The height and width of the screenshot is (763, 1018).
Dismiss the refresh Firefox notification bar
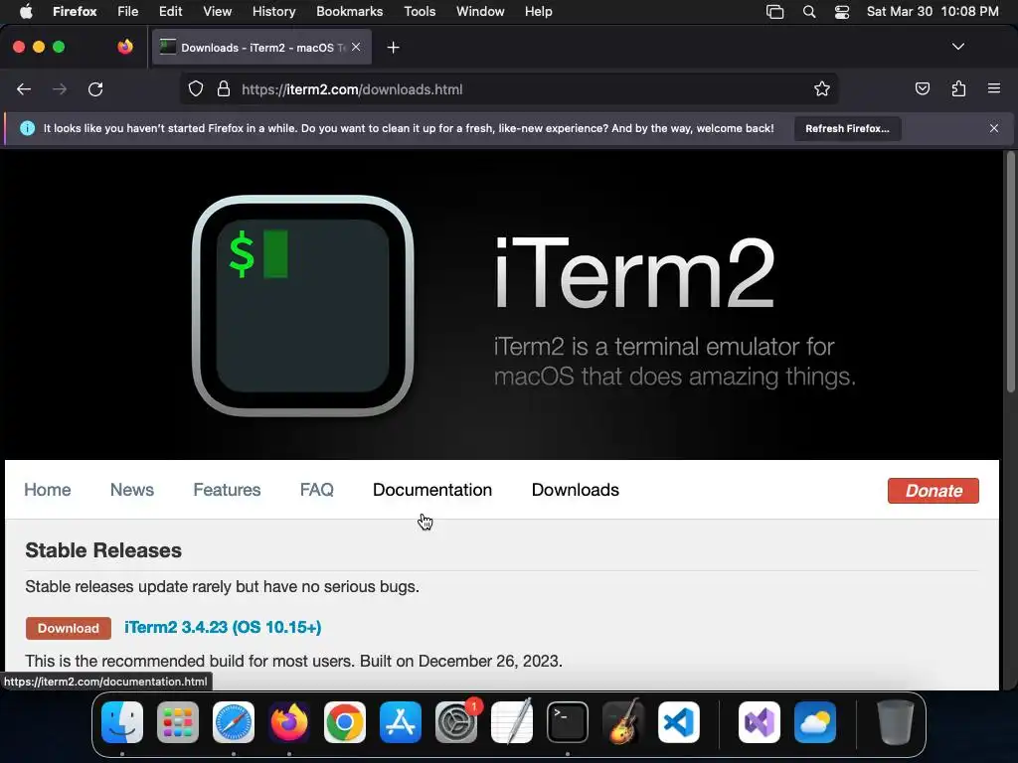(x=994, y=128)
